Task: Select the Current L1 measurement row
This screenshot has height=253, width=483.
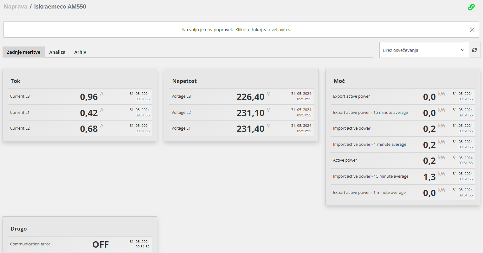Action: (80, 113)
